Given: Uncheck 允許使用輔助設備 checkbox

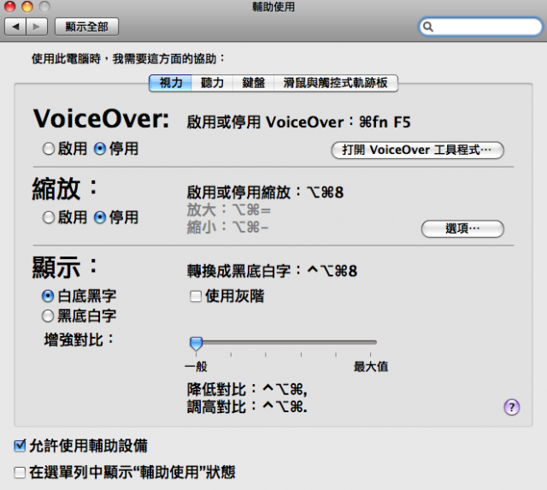Looking at the screenshot, I should coord(20,446).
